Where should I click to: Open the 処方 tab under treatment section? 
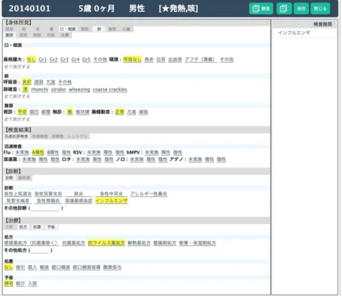coord(23,227)
